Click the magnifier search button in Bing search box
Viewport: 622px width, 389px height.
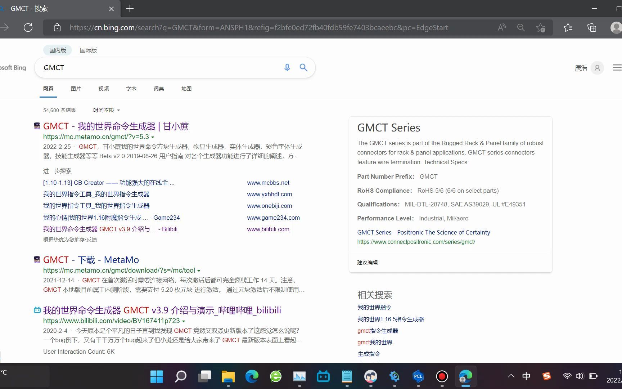pyautogui.click(x=303, y=67)
